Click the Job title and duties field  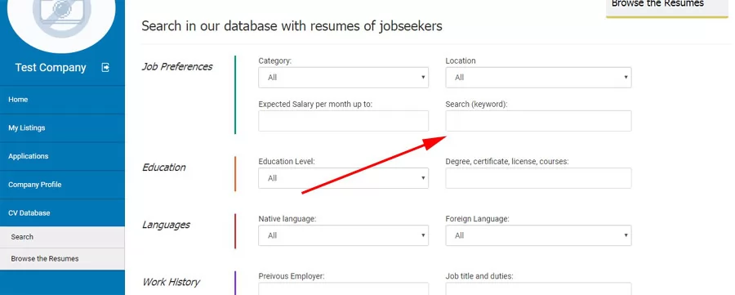538,289
